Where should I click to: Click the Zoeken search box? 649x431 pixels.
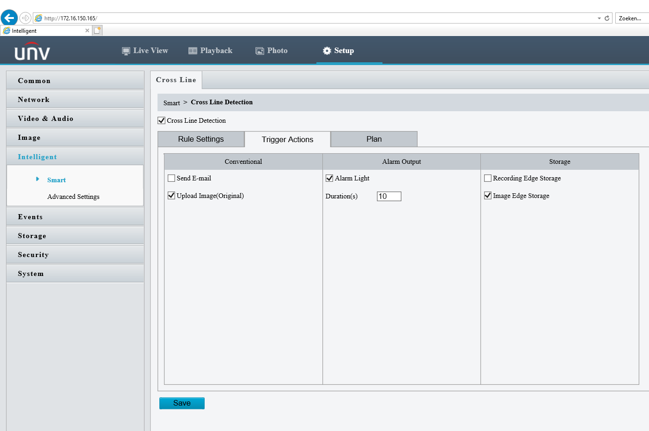[x=632, y=18]
